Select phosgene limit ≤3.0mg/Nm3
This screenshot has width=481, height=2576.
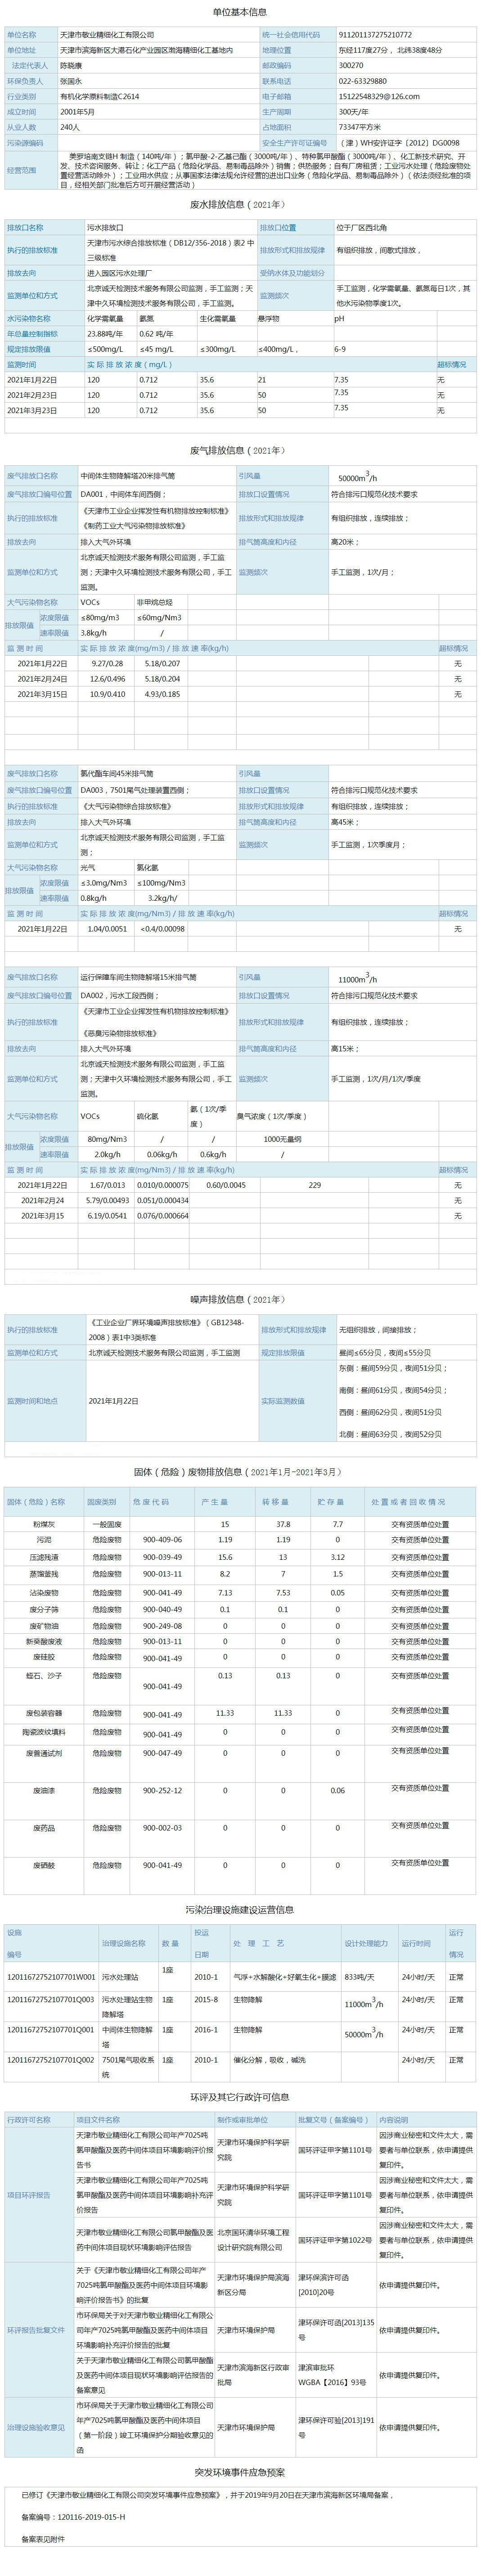click(x=104, y=882)
